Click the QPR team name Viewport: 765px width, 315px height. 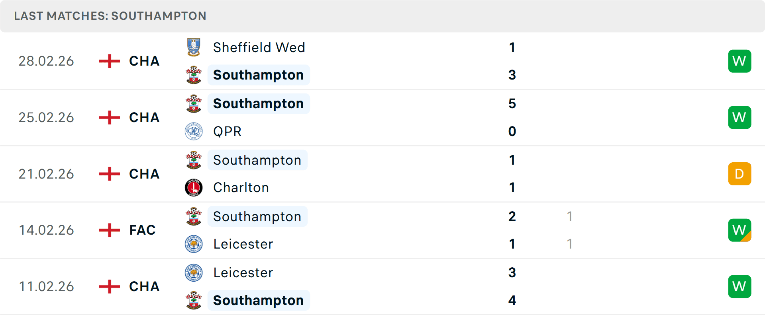pyautogui.click(x=226, y=131)
